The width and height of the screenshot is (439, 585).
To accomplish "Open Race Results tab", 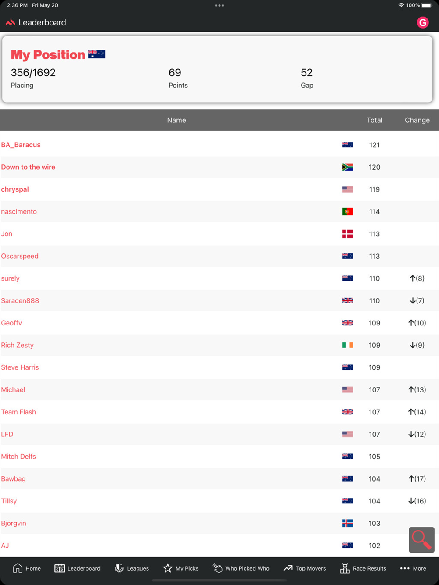I will tap(363, 568).
